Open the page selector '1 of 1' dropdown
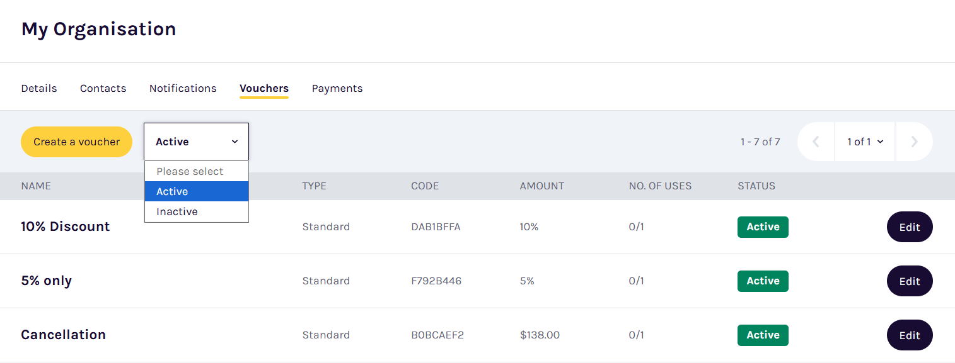The image size is (955, 363). pyautogui.click(x=865, y=142)
